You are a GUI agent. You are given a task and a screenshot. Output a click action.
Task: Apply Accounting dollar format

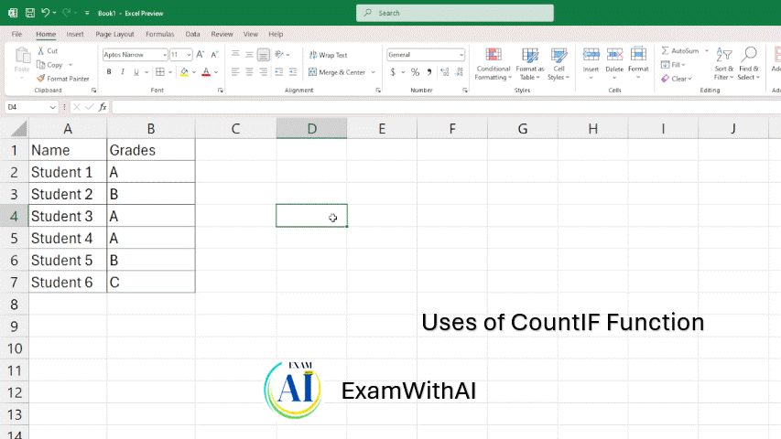[393, 72]
